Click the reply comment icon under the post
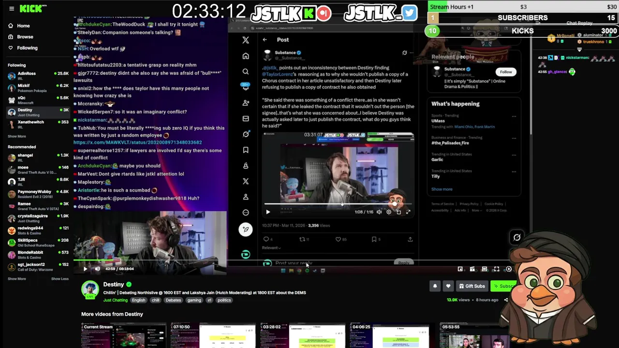 click(x=265, y=239)
